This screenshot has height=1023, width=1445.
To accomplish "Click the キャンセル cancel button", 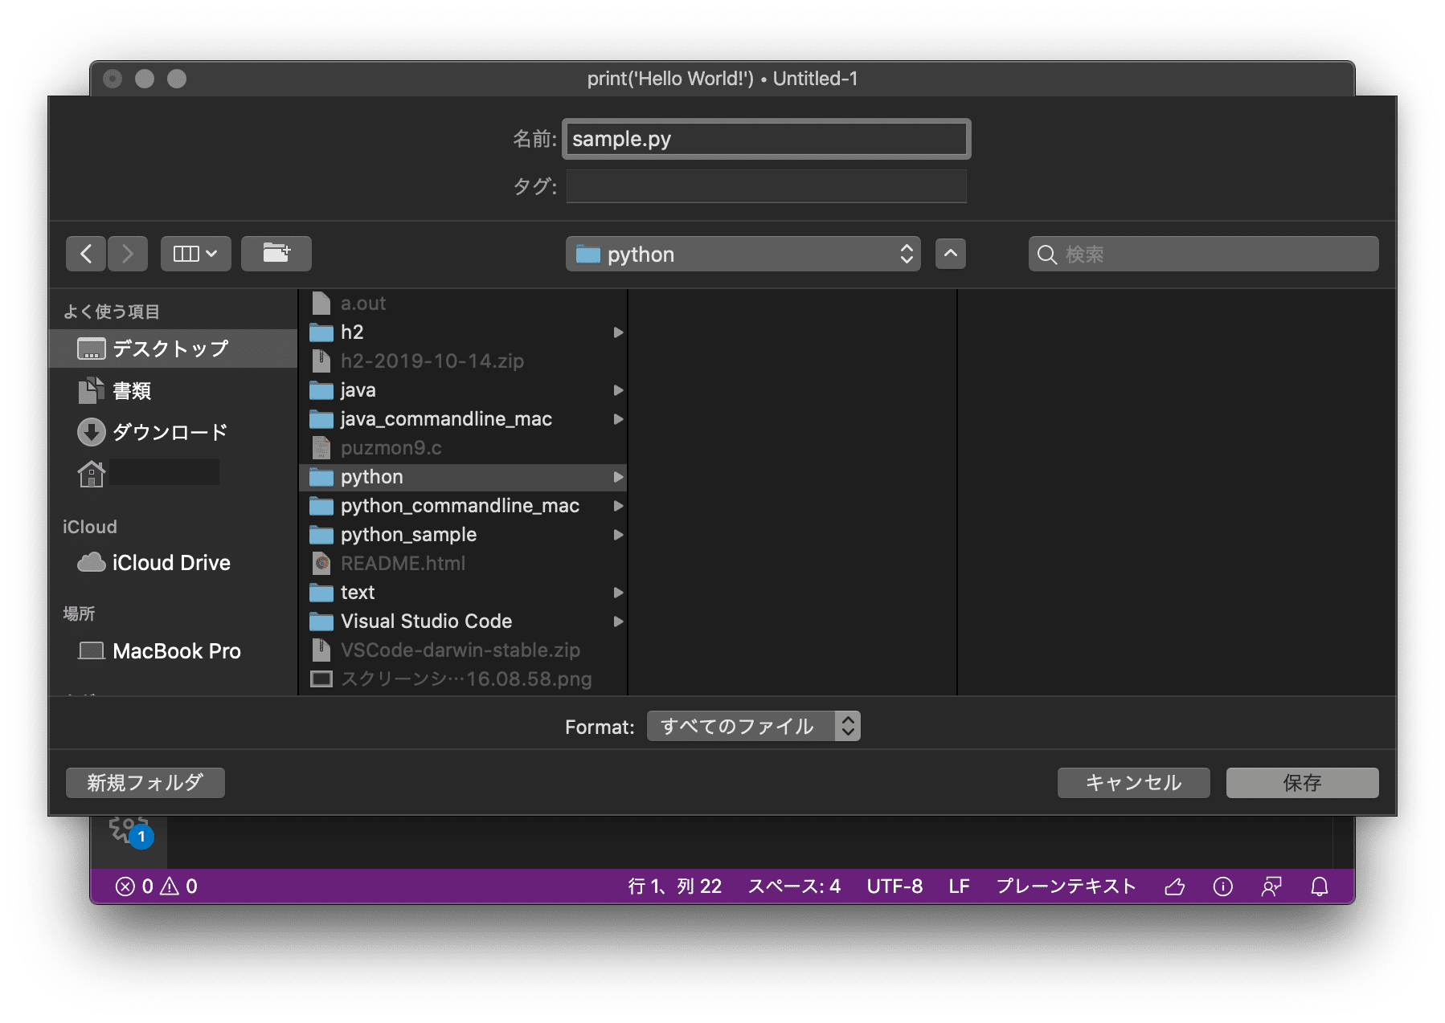I will point(1133,783).
